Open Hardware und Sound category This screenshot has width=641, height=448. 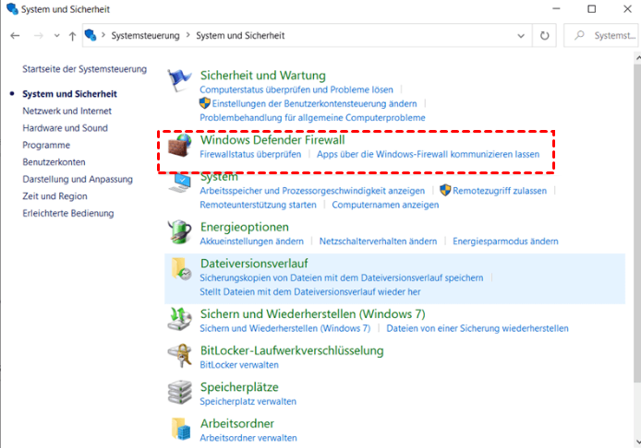tap(65, 128)
